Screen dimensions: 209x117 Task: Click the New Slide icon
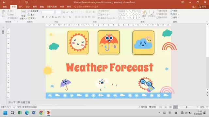click(23, 12)
